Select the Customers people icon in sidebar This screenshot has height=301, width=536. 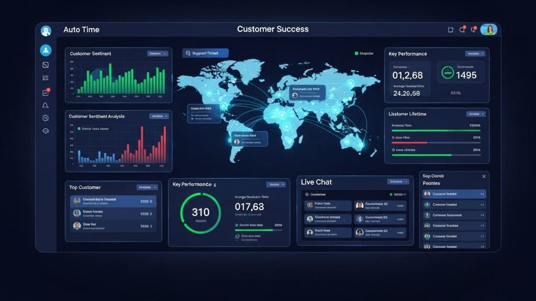tap(46, 51)
